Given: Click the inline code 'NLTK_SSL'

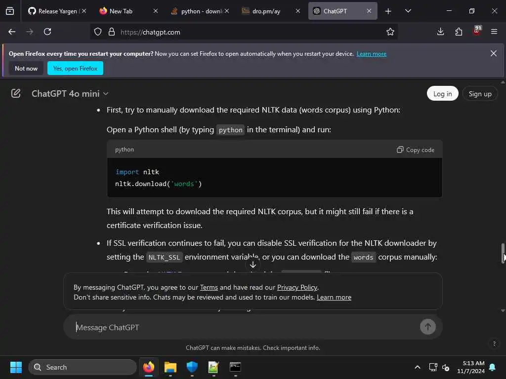Looking at the screenshot, I should pos(164,257).
